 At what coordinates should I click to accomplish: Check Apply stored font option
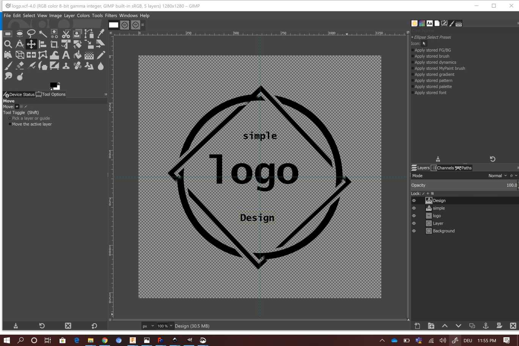tap(413, 93)
